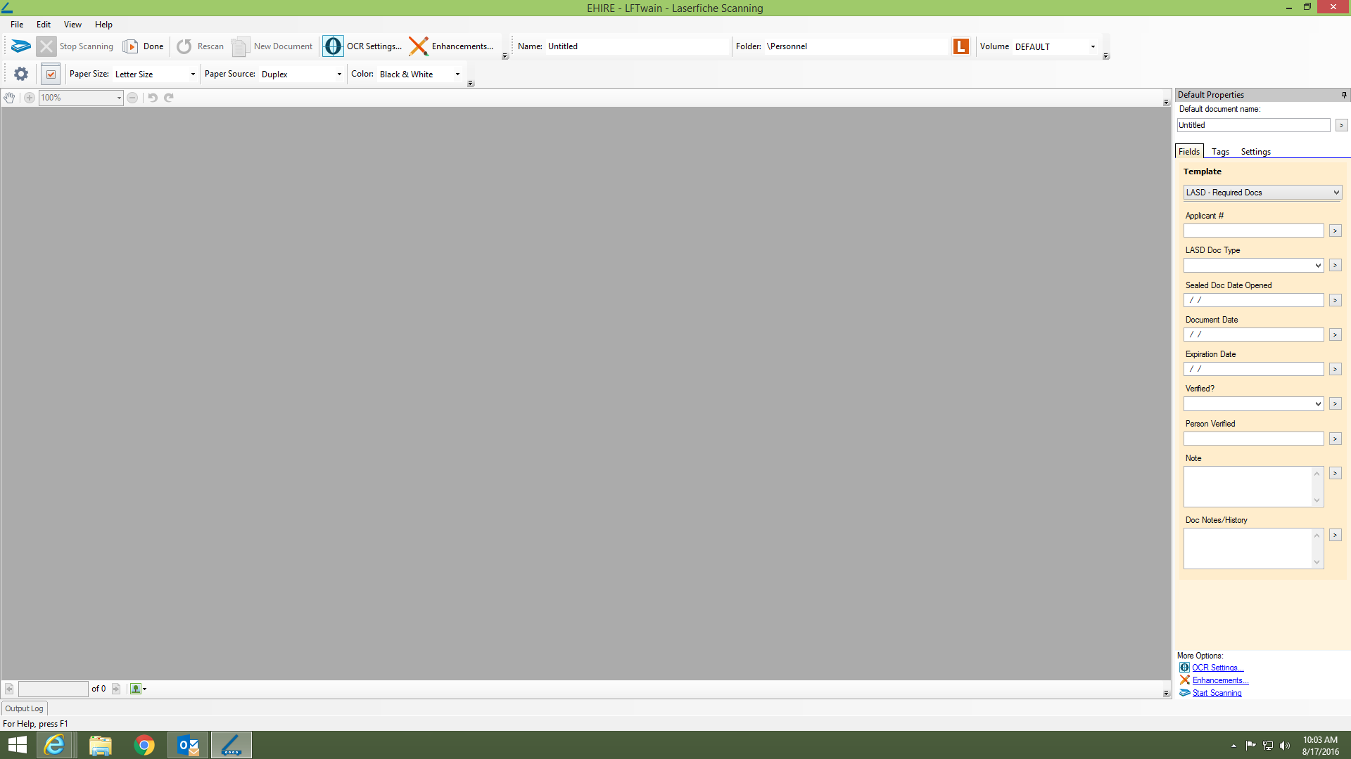
Task: Click the Start Scanning link
Action: [1217, 693]
